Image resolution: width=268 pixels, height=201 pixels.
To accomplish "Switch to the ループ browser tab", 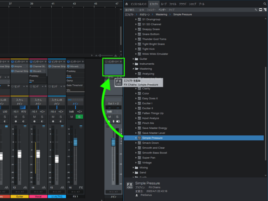I will tap(163, 4).
